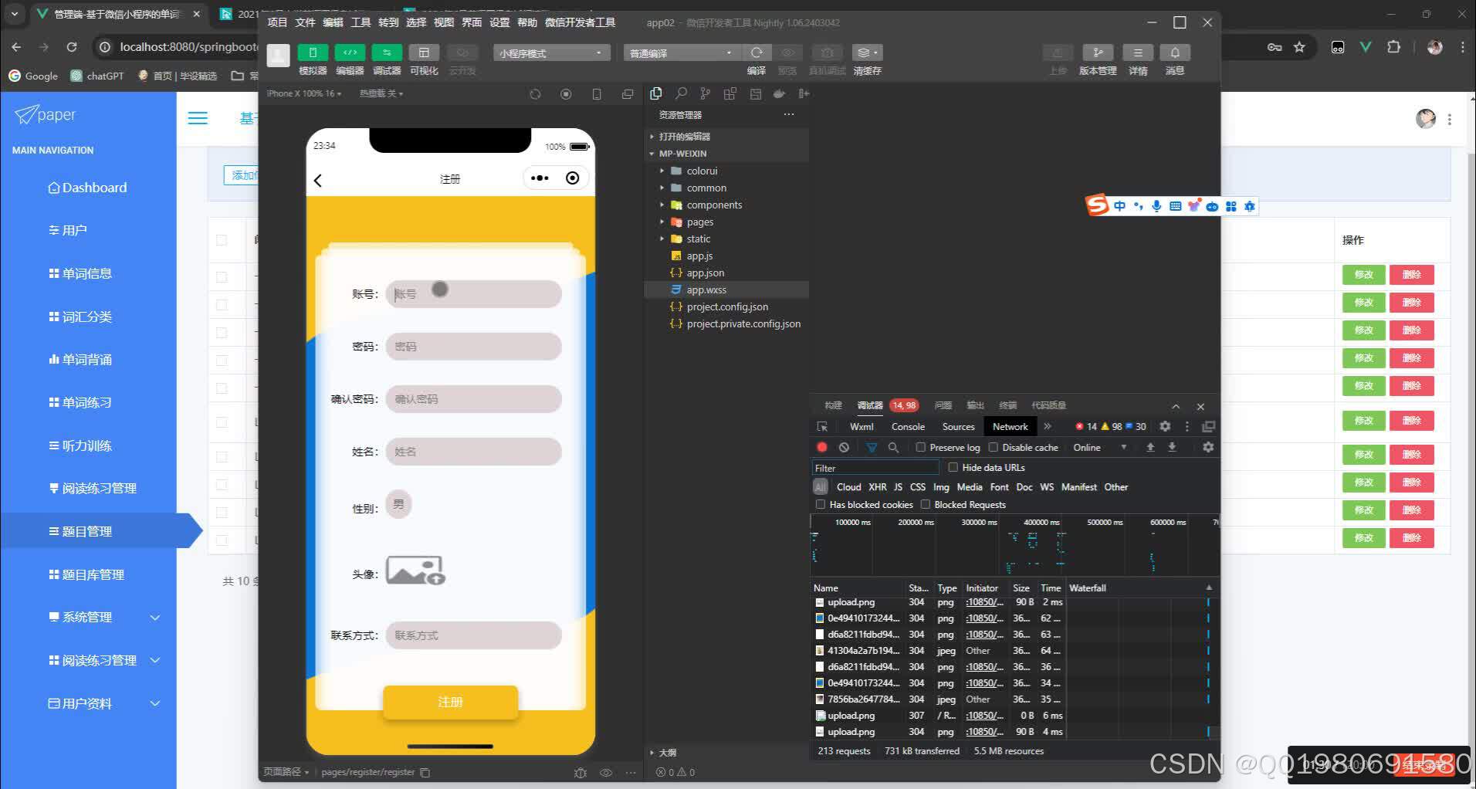
Task: Open the 普通编译 compile mode dropdown
Action: pos(682,52)
